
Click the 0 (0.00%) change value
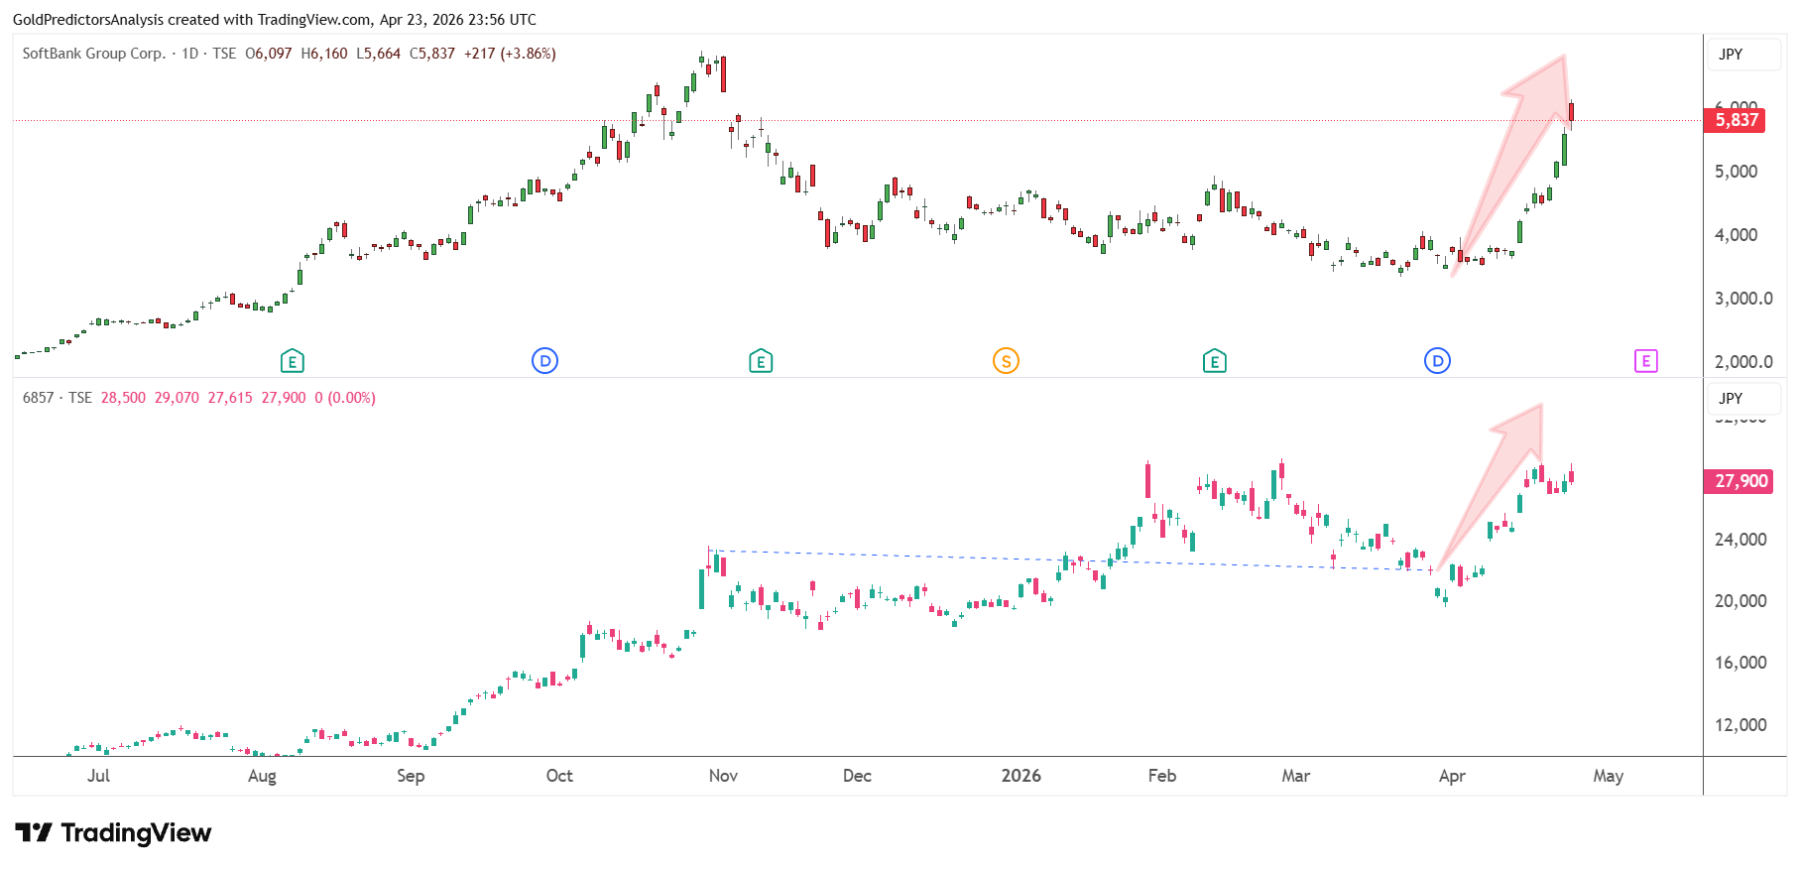[345, 398]
